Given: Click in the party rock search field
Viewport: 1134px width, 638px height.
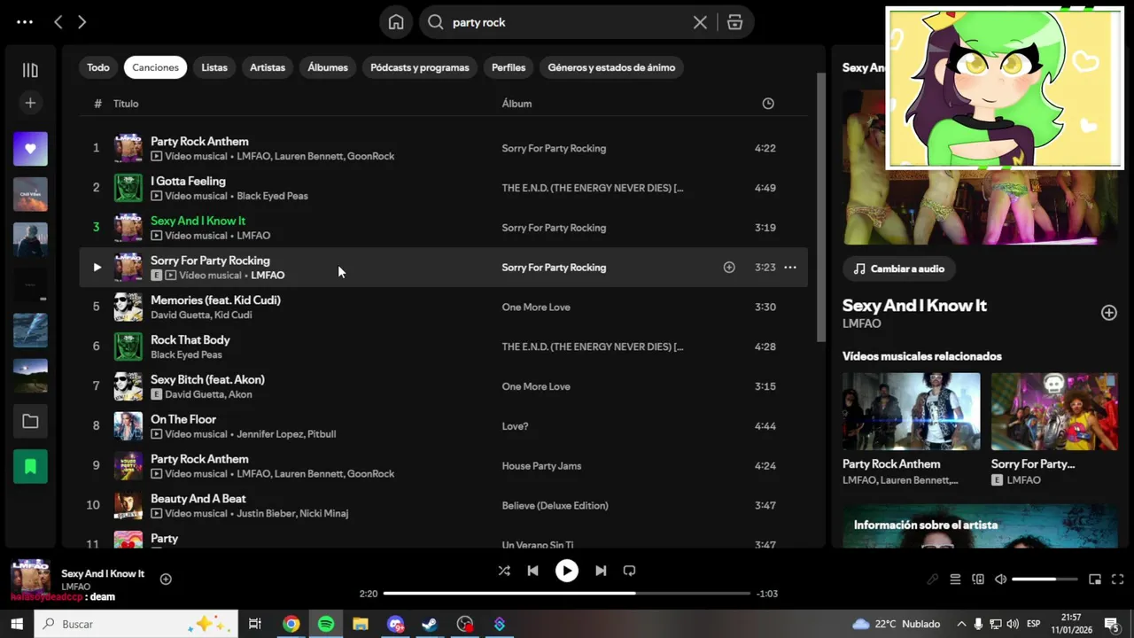Looking at the screenshot, I should pyautogui.click(x=567, y=22).
